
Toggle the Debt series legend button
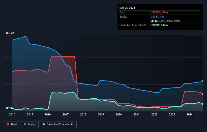pyautogui.click(x=12, y=124)
